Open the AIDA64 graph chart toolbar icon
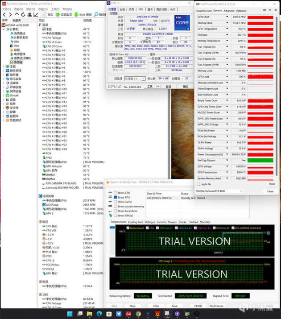Screen dimensions: 281x319 click(x=36, y=14)
